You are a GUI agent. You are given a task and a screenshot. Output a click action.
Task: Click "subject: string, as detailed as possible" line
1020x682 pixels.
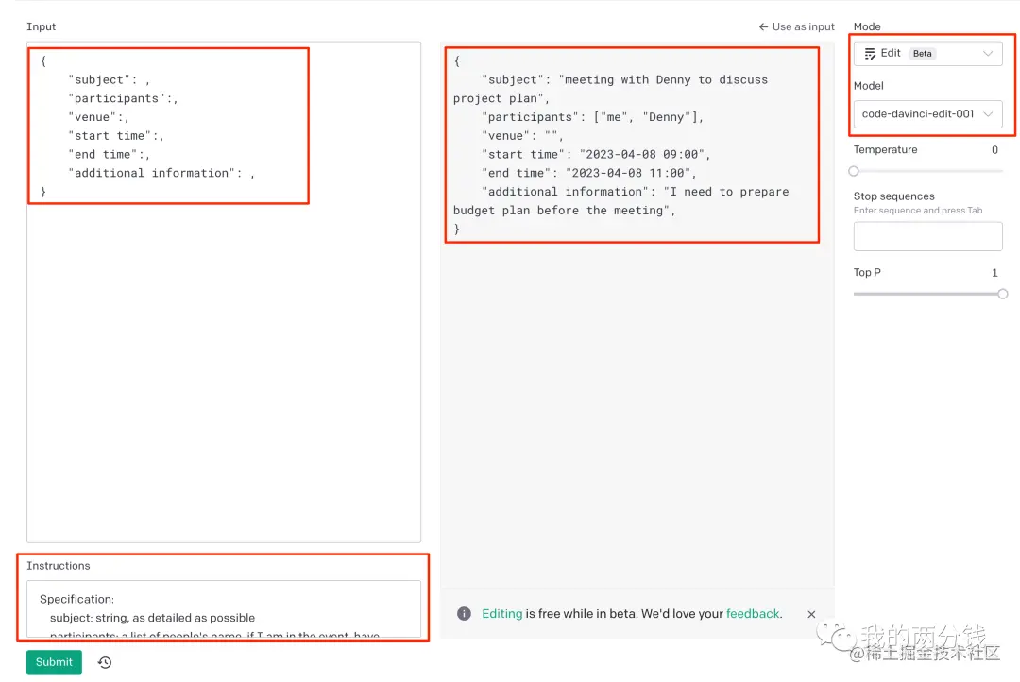pos(152,618)
